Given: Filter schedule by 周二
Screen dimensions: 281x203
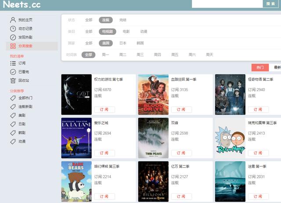Looking at the screenshot, I should click(x=123, y=55).
